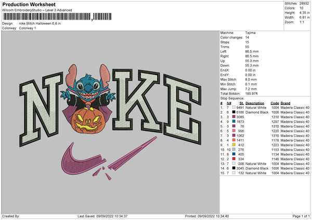312x220 pixels.
Task: Click the St. column header
Action: (242, 103)
